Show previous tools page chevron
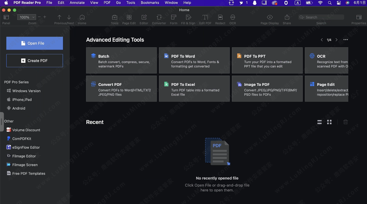Viewport: 367px width, 204px height. (x=321, y=40)
